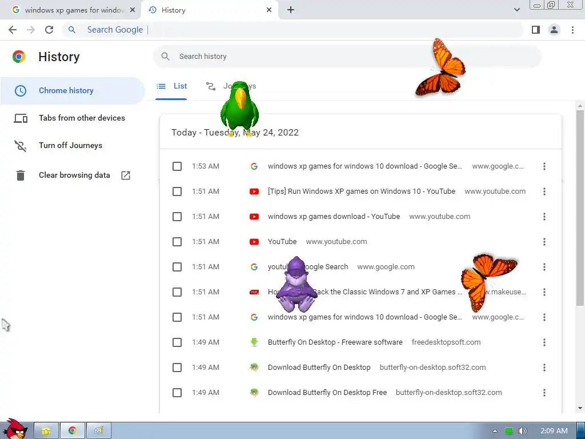Open the side panel icon
Viewport: 585px width, 439px height.
click(x=536, y=30)
